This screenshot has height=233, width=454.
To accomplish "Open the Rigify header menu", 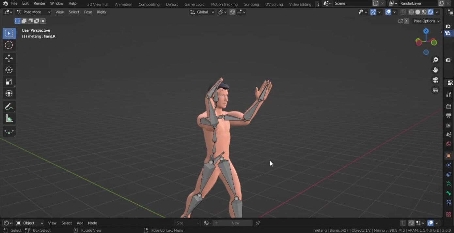I will (101, 12).
